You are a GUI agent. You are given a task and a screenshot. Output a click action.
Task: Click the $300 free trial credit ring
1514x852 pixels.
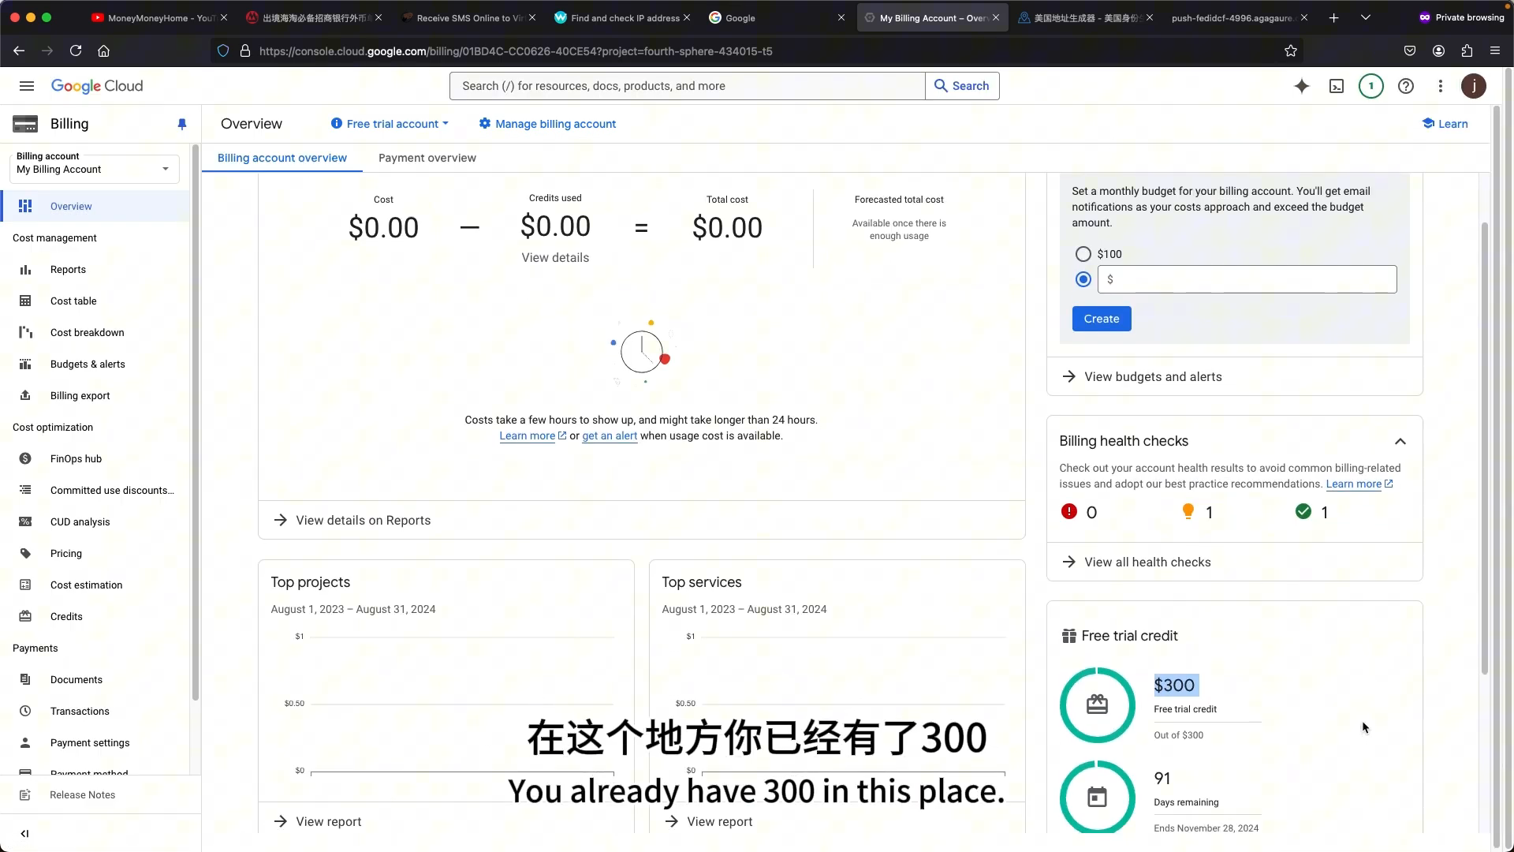(1098, 705)
